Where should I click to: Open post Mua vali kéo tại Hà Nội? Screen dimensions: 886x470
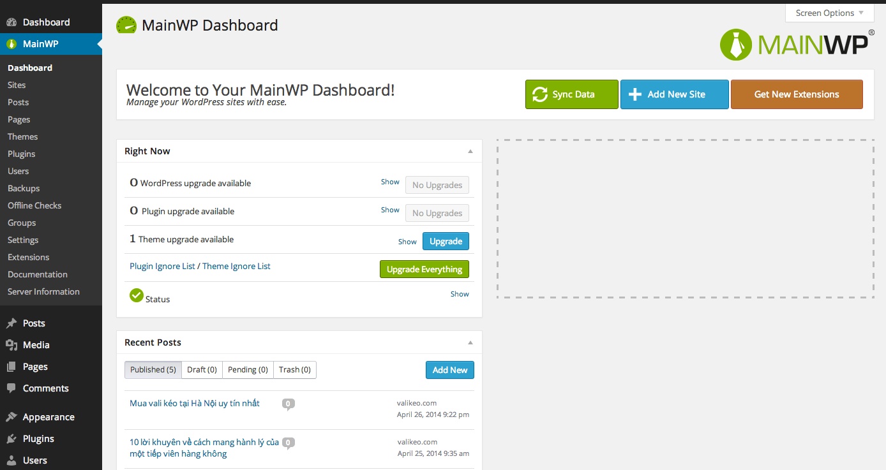[195, 403]
